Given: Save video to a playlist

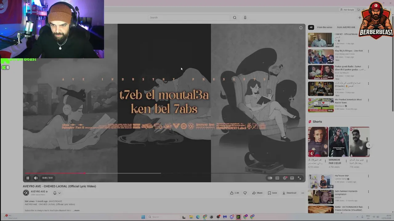Looking at the screenshot, I should coord(272,193).
